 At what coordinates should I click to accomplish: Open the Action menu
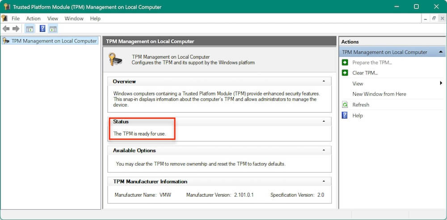[34, 18]
